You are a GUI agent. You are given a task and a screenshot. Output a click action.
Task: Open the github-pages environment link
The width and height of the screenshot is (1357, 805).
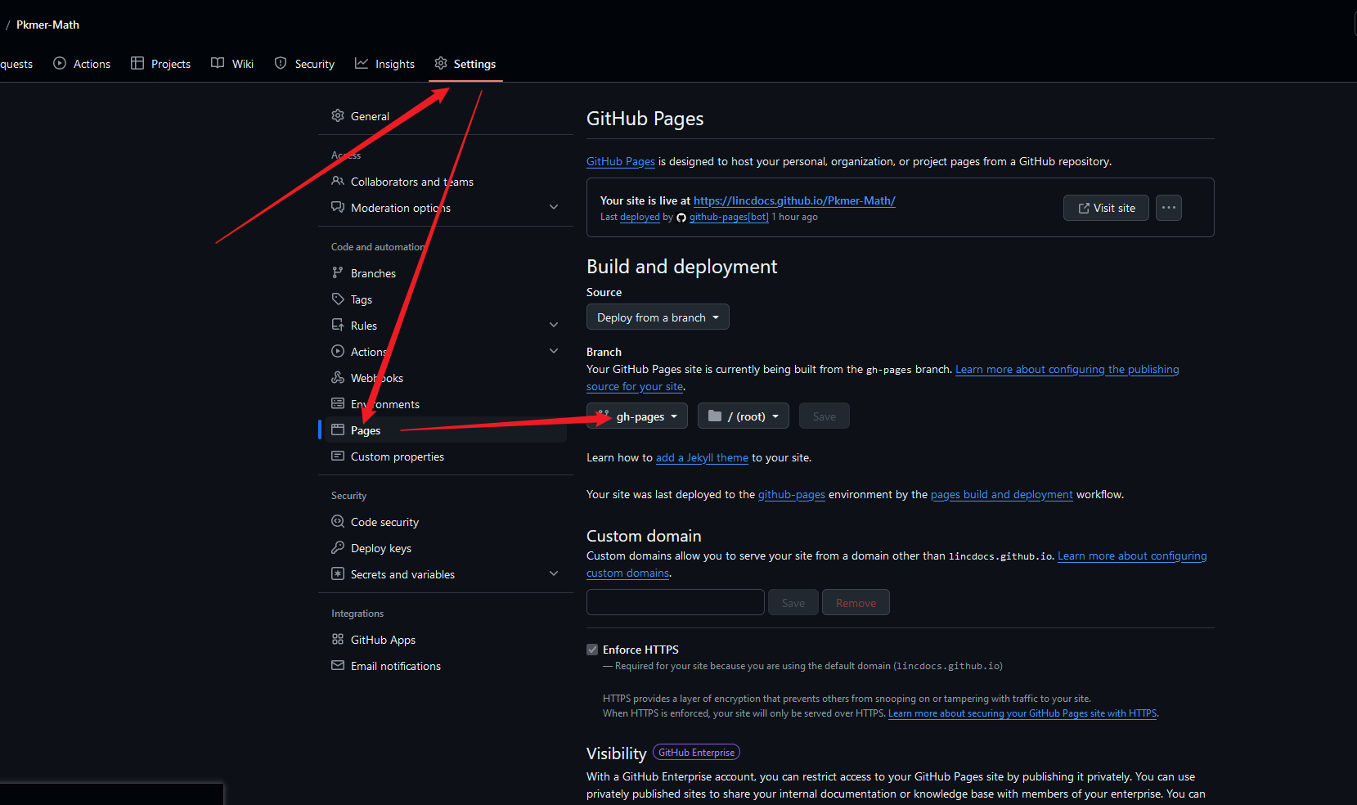(792, 494)
